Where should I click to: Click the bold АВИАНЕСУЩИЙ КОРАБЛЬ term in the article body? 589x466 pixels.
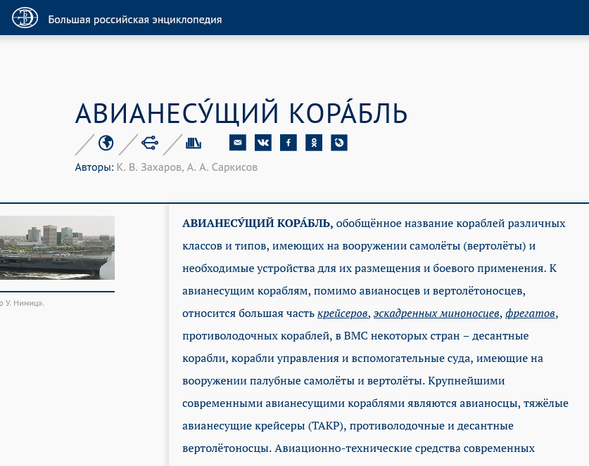click(258, 224)
